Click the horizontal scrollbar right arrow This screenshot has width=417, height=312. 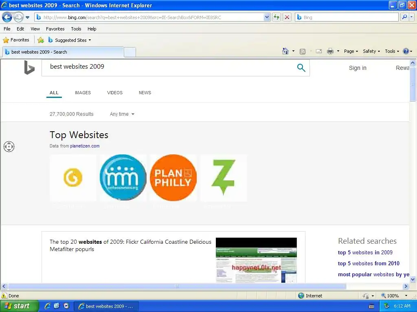tap(406, 286)
